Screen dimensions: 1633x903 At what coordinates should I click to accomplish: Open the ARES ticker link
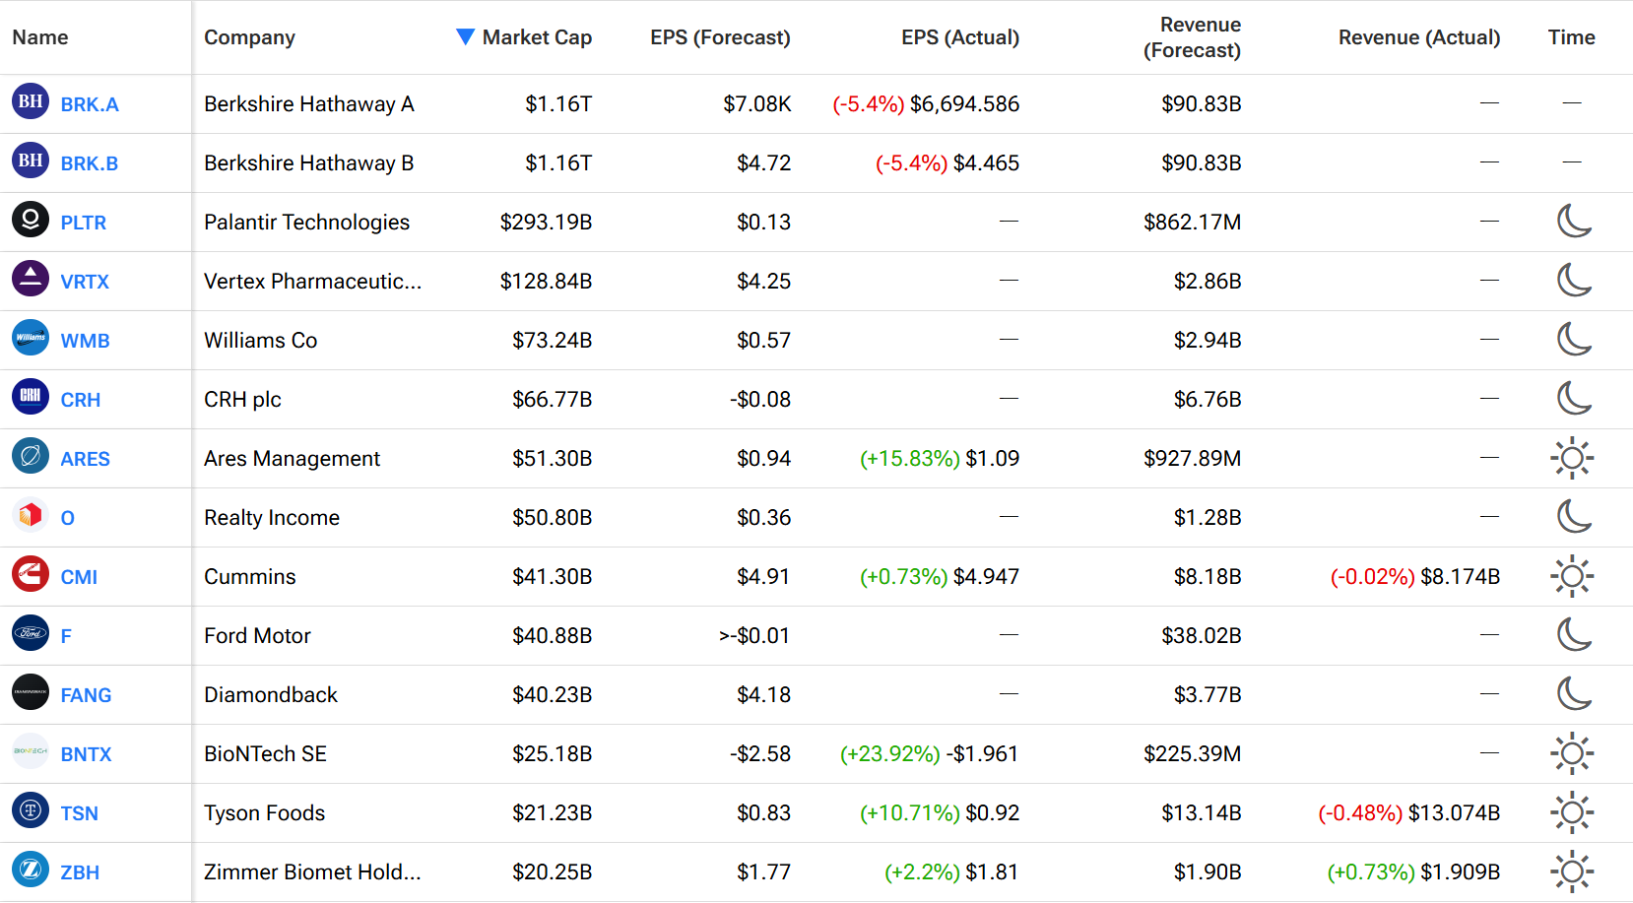pos(86,459)
